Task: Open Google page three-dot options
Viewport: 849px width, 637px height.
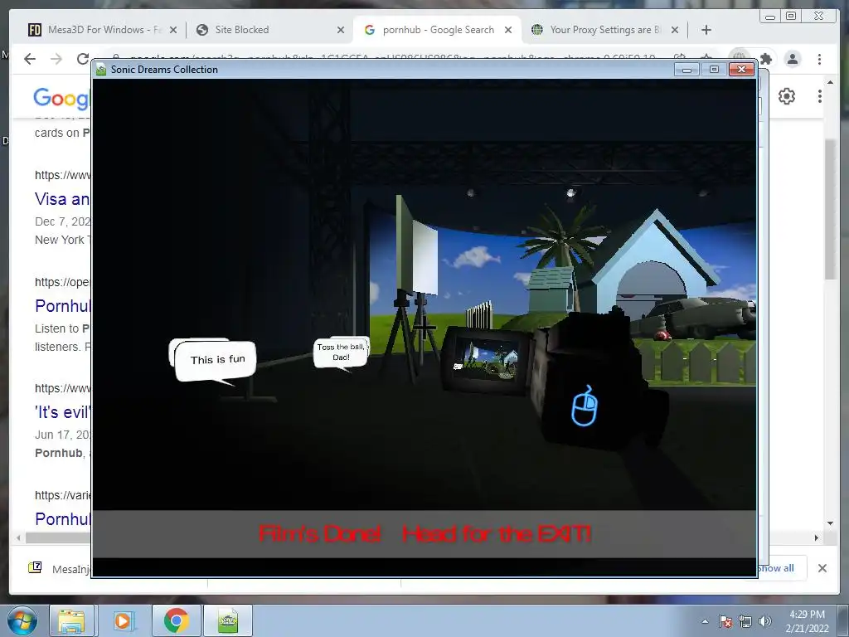Action: pyautogui.click(x=820, y=96)
